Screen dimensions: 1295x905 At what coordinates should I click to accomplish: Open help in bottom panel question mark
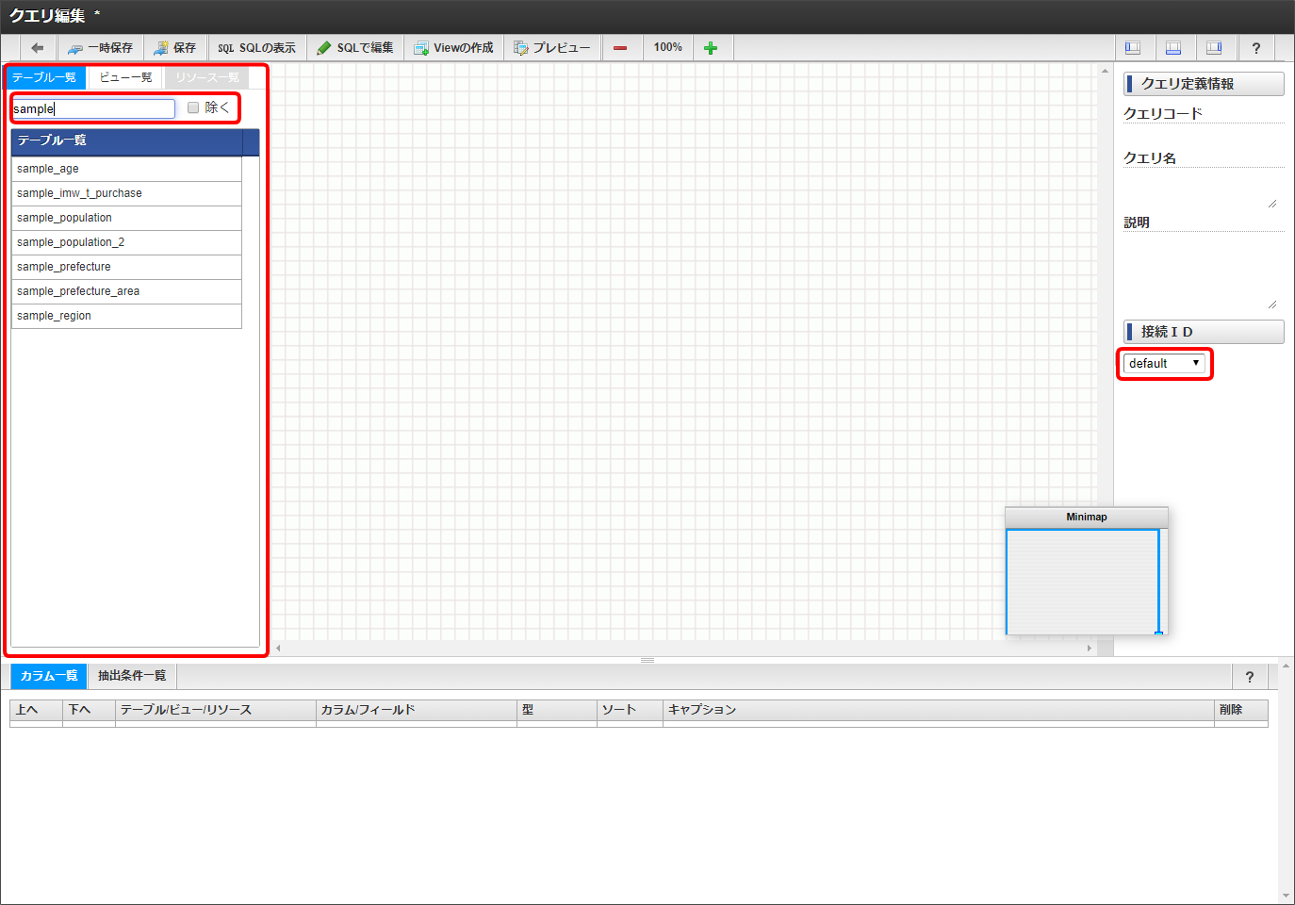[1250, 677]
